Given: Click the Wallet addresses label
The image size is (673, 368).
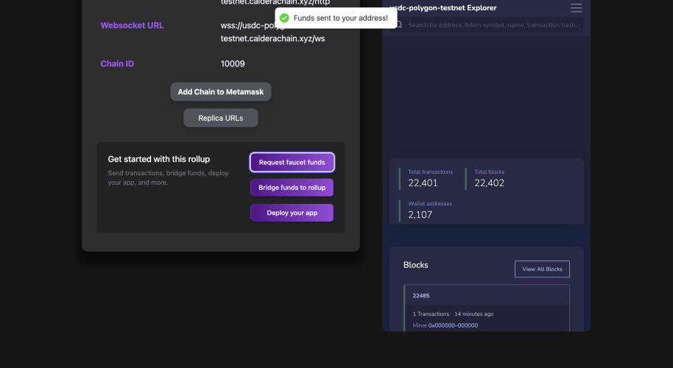Looking at the screenshot, I should (x=429, y=204).
